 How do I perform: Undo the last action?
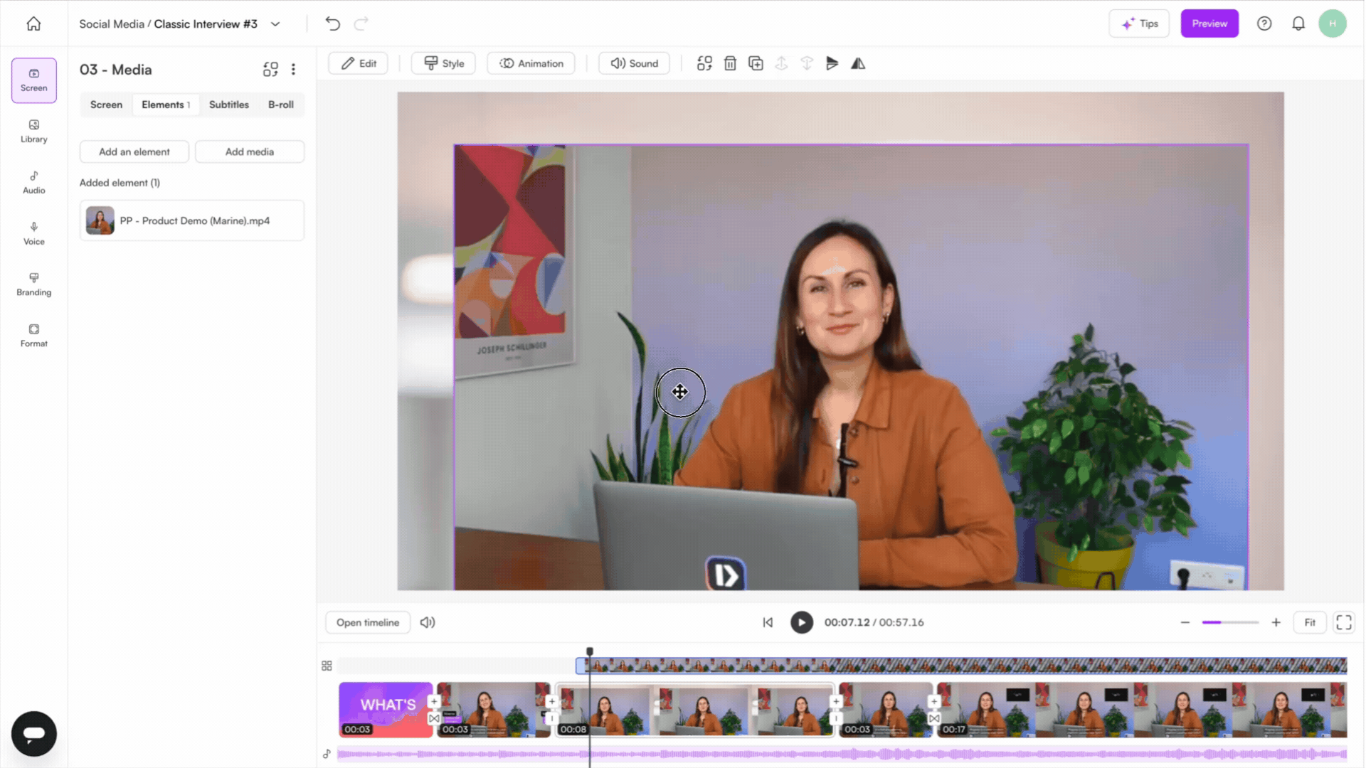click(332, 23)
